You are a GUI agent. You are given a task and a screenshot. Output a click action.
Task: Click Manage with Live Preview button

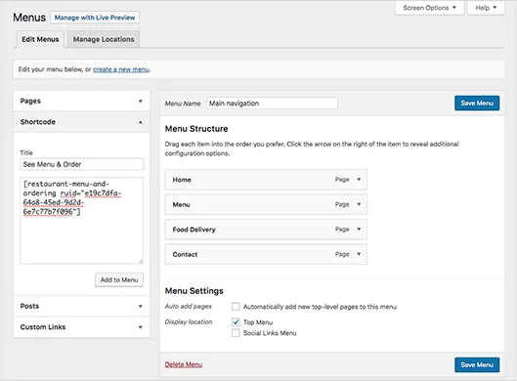click(x=95, y=18)
